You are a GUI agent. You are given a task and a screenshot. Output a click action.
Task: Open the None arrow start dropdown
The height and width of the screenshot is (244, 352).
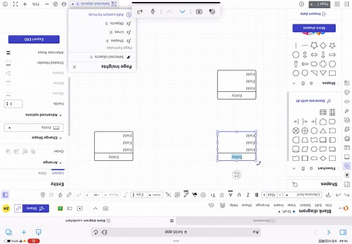click(x=112, y=195)
